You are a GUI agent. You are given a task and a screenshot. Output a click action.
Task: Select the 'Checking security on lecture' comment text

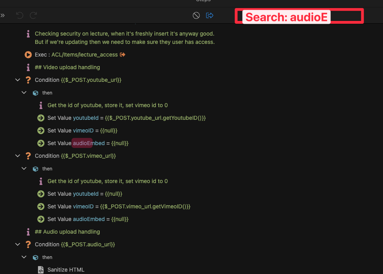125,38
